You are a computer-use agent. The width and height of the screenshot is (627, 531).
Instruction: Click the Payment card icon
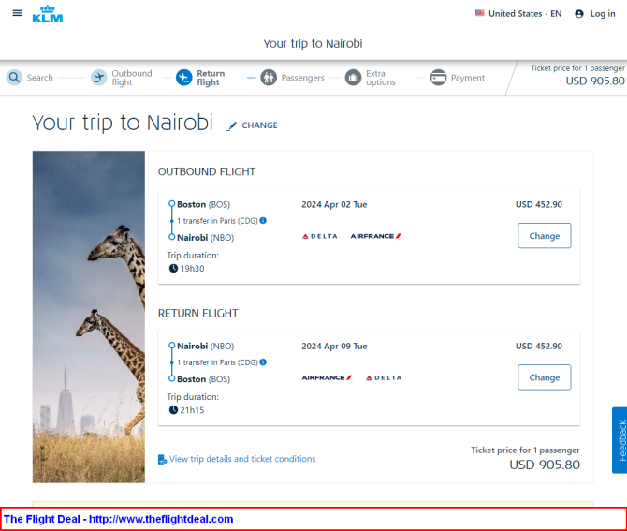tap(438, 77)
